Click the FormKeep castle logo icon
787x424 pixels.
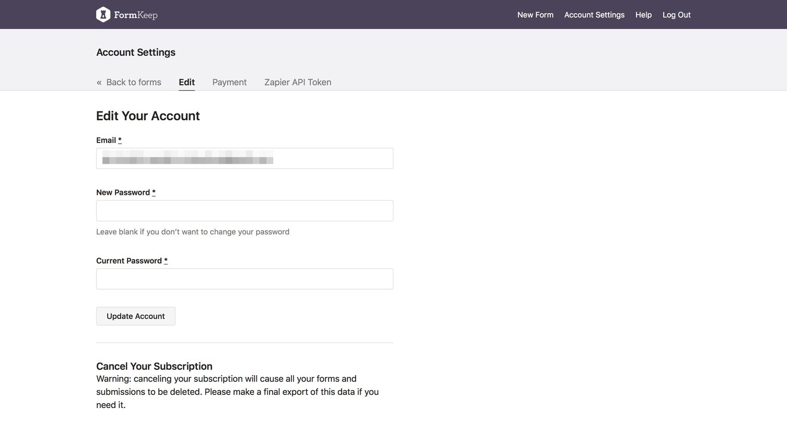[x=103, y=15]
